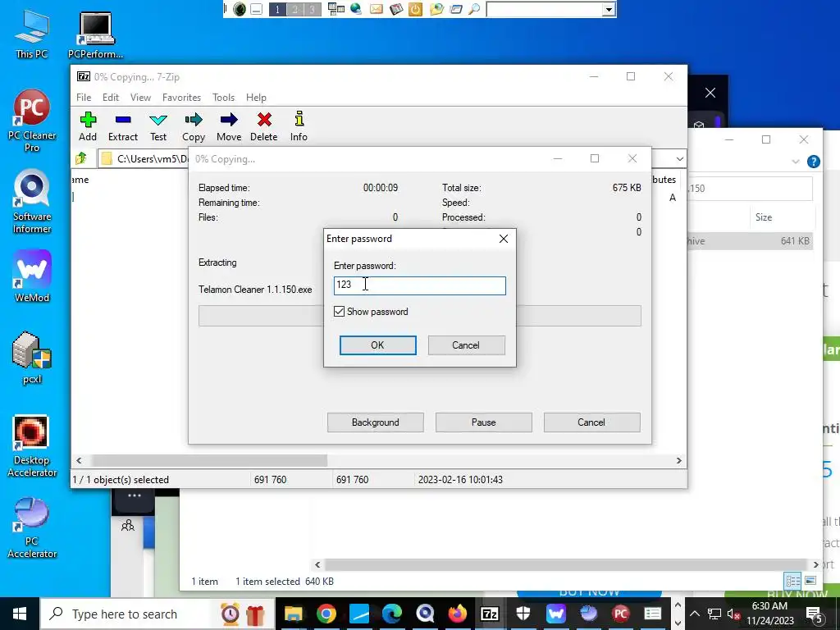Open the Help menu in 7-Zip
The image size is (840, 630).
pos(256,98)
